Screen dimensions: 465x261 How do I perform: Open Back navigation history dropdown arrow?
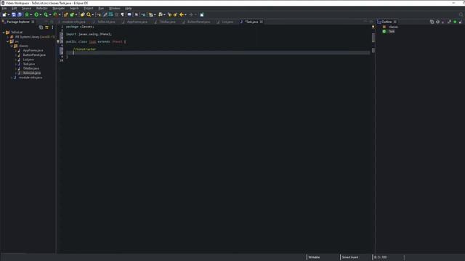186,14
